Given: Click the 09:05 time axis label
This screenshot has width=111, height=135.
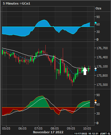Looking at the screenshot, I should tap(71, 128).
